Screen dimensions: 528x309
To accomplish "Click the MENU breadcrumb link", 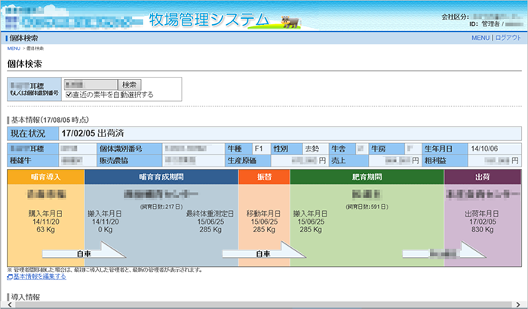I will [14, 48].
